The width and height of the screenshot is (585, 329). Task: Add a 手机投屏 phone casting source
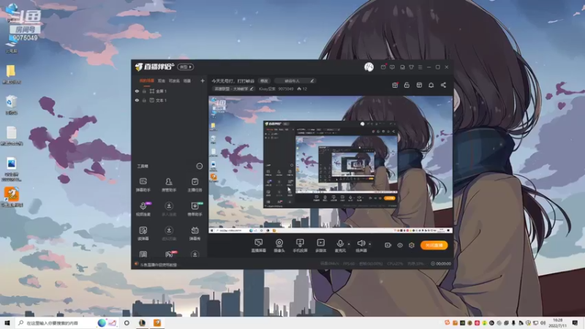(300, 246)
